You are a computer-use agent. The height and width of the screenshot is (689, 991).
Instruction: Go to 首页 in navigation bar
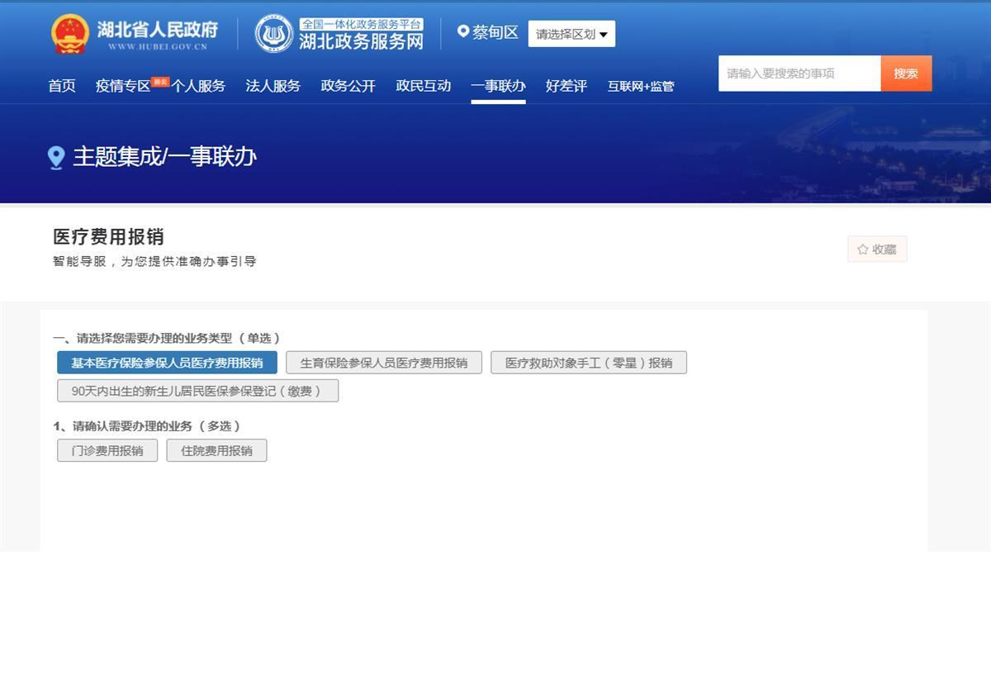pyautogui.click(x=62, y=86)
